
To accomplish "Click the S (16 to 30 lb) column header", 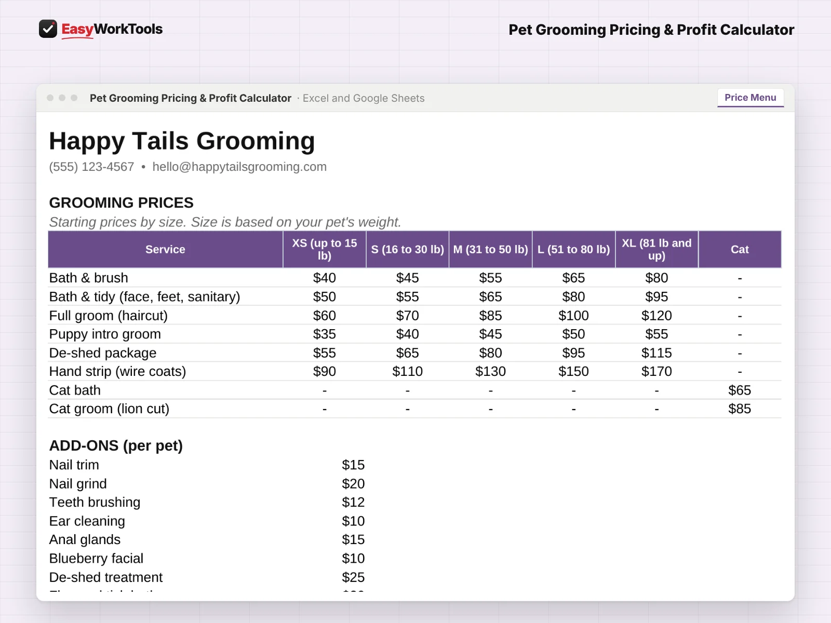I will click(408, 249).
